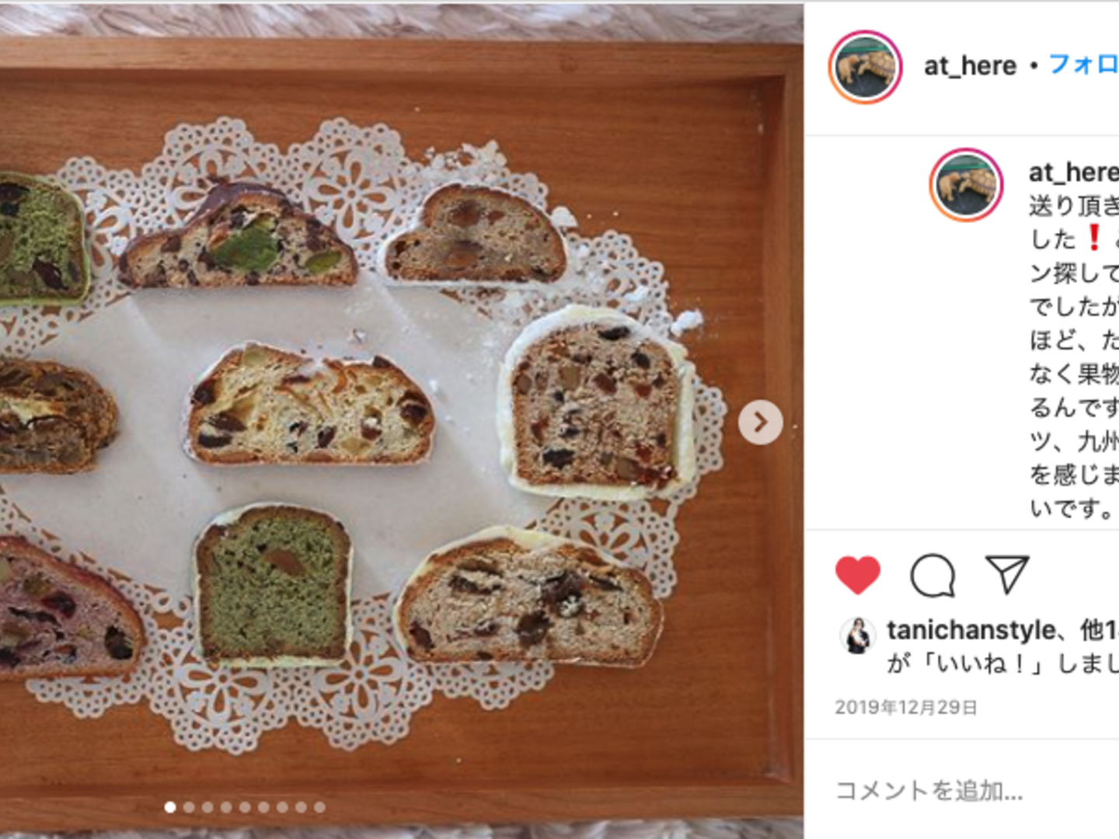Viewport: 1119px width, 839px height.
Task: Open at_here profile picture in header
Action: 865,67
